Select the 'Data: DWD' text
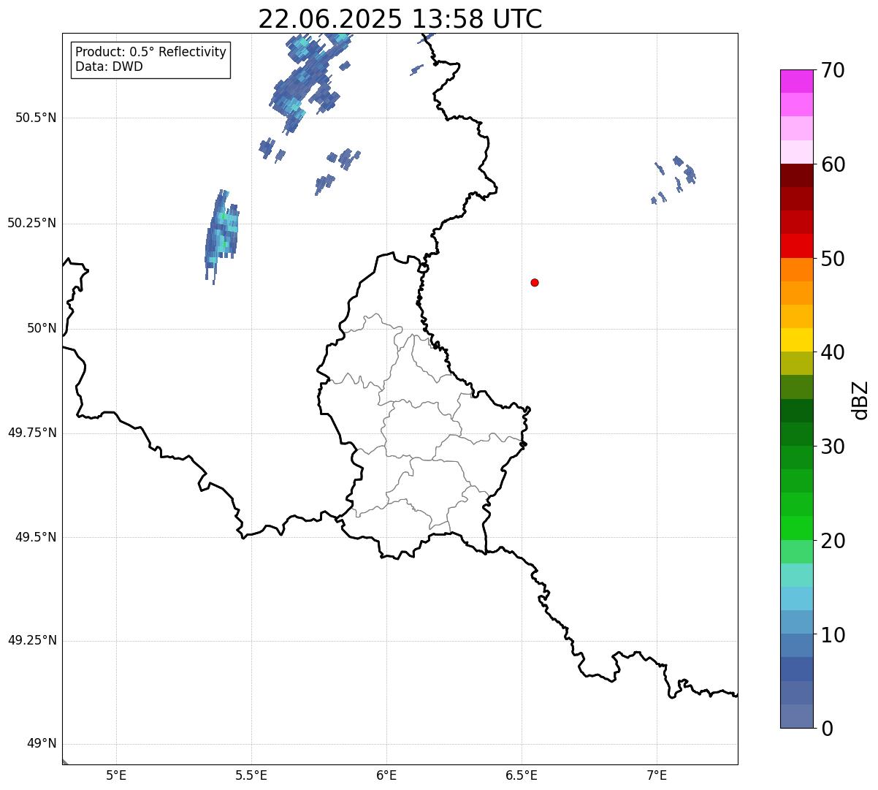The height and width of the screenshot is (790, 878). pyautogui.click(x=110, y=67)
